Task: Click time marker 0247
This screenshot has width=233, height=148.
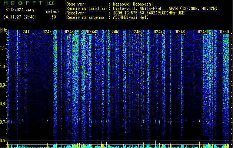Action: coord(158,32)
